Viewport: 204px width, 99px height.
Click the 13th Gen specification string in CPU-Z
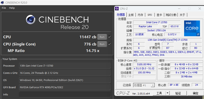(168, 40)
